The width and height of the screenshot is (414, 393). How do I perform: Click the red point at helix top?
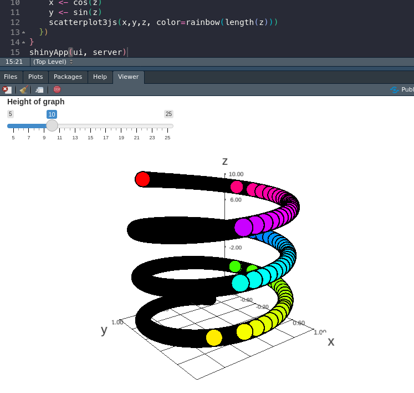coord(142,179)
